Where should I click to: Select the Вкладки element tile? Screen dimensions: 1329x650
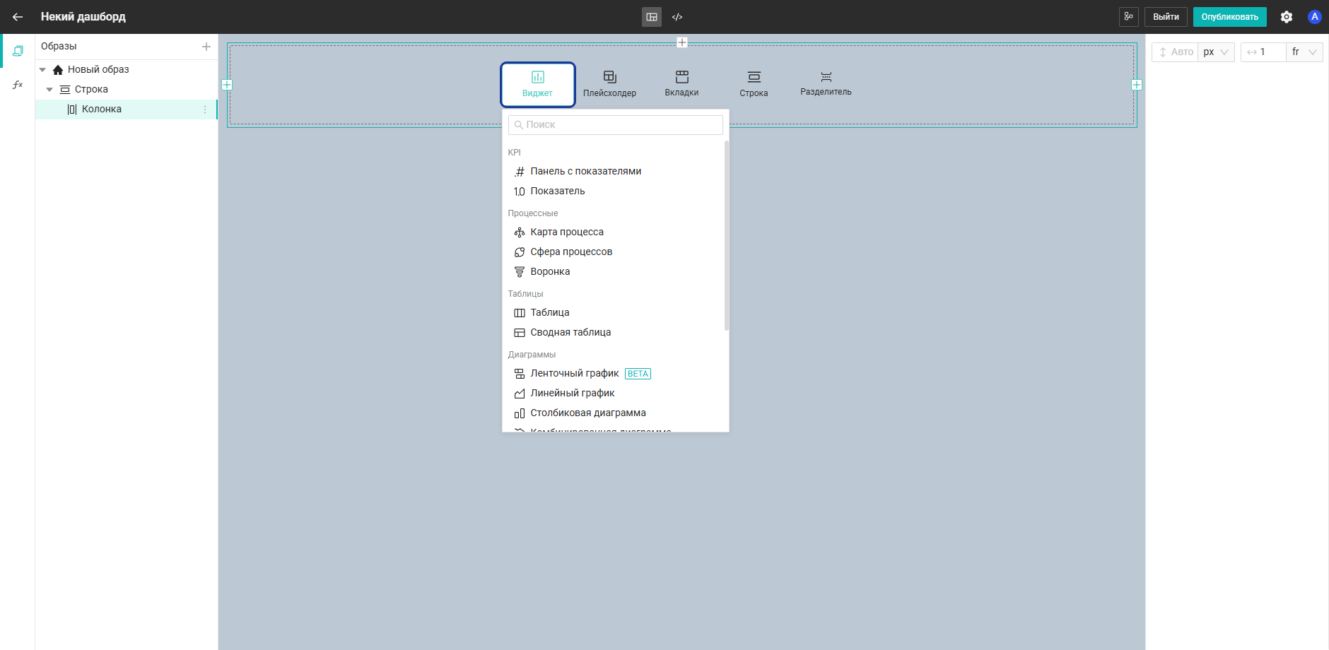pyautogui.click(x=681, y=84)
